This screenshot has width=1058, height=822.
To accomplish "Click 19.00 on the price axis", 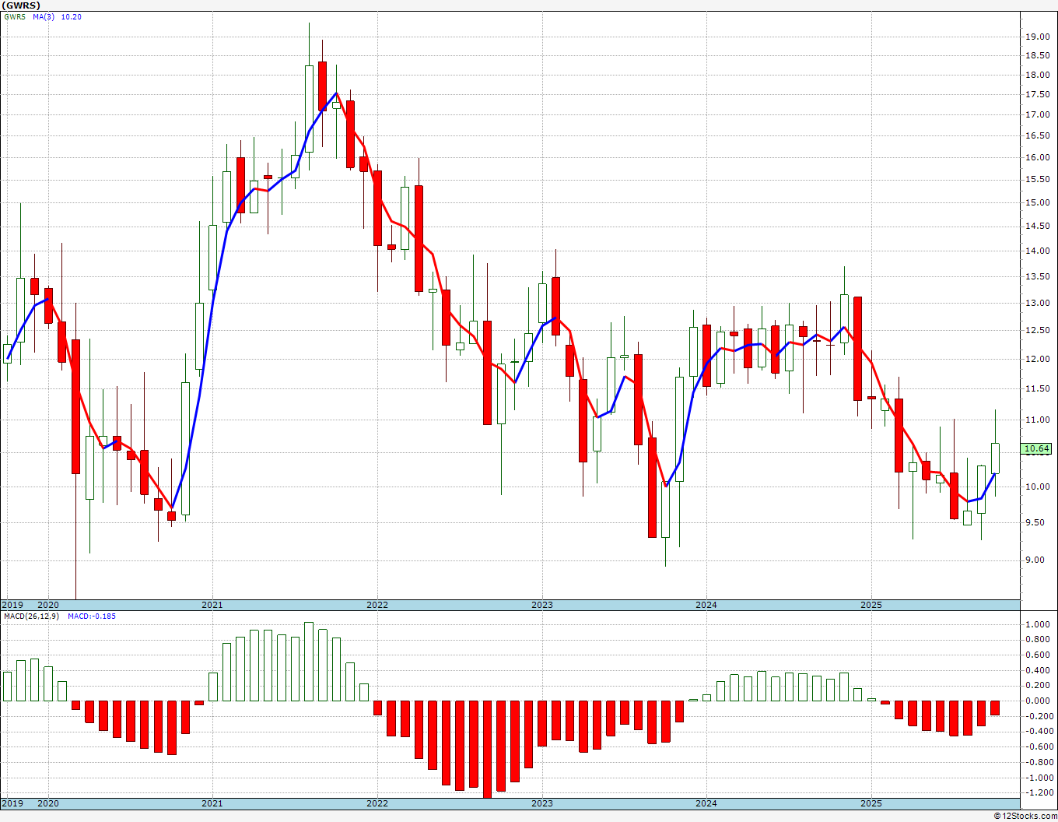I will pyautogui.click(x=1036, y=37).
